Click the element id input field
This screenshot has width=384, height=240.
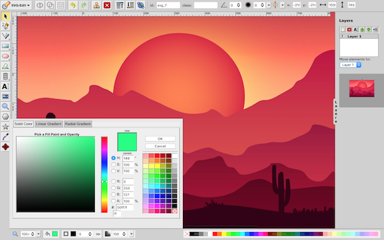(x=168, y=5)
